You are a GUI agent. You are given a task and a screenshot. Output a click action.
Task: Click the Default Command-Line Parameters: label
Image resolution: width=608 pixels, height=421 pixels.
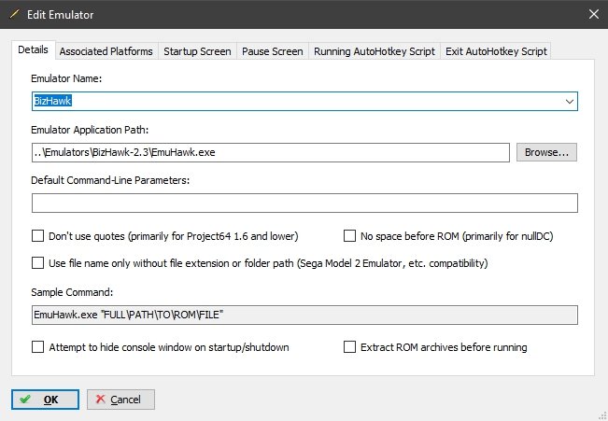point(110,180)
